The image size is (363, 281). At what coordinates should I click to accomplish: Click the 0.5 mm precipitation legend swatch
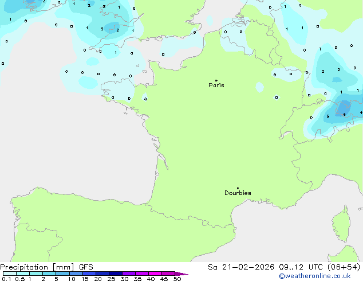[x=23, y=274]
